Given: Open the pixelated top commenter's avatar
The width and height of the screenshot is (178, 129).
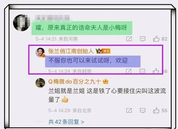Looking at the screenshot, I should [x=22, y=23].
